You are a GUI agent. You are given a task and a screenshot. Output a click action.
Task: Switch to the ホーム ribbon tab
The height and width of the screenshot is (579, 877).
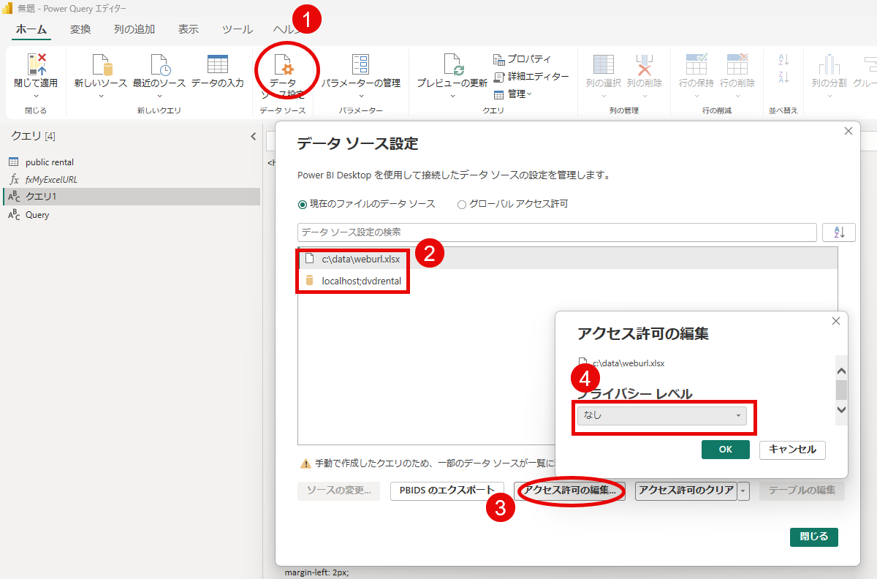pos(31,29)
